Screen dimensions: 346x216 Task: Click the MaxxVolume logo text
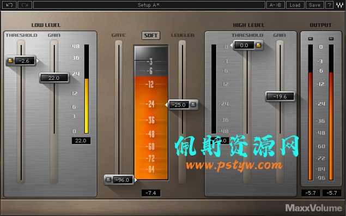coord(313,208)
